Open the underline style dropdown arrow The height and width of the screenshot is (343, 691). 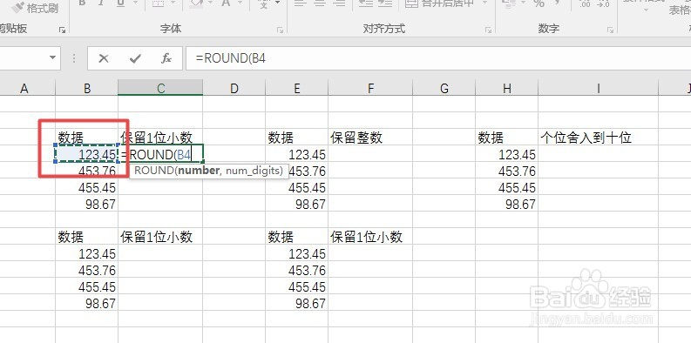click(134, 3)
